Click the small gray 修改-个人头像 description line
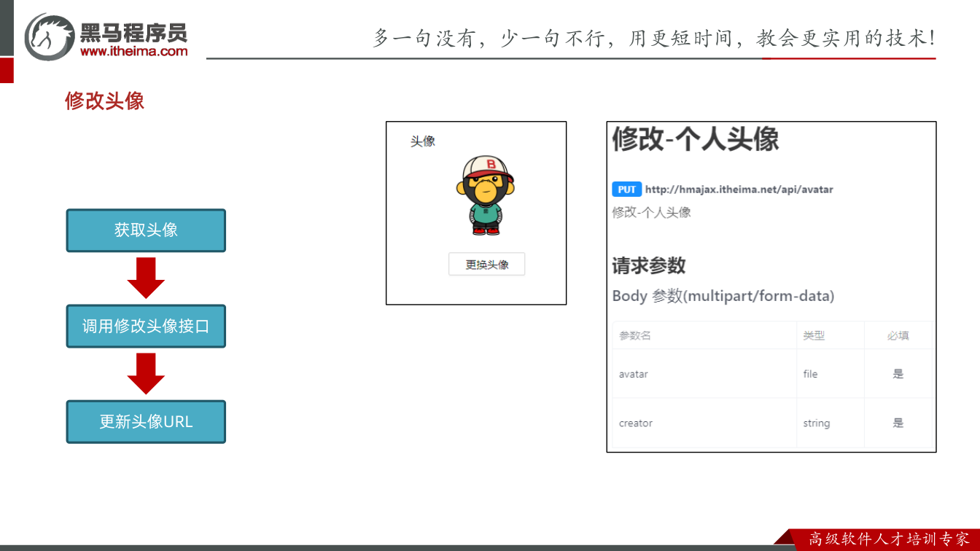The width and height of the screenshot is (980, 551). pos(652,213)
